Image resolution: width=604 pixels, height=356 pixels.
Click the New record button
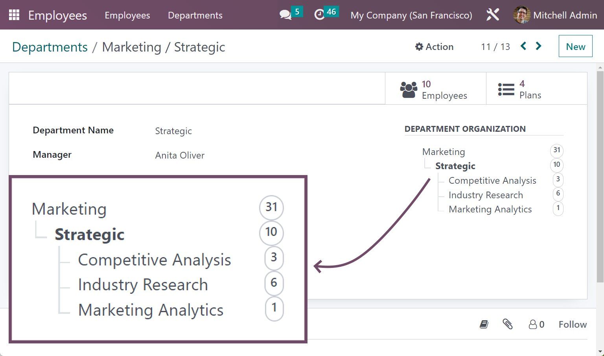click(x=575, y=46)
